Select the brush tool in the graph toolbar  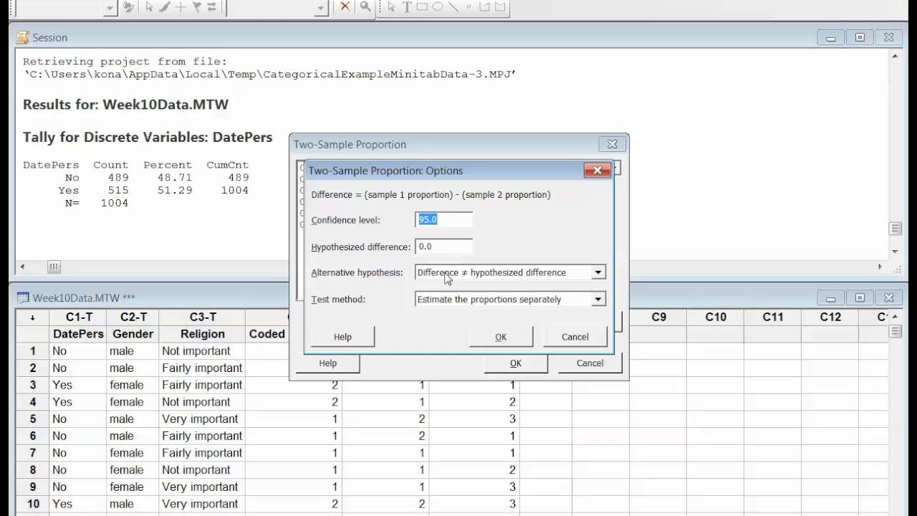tap(165, 6)
